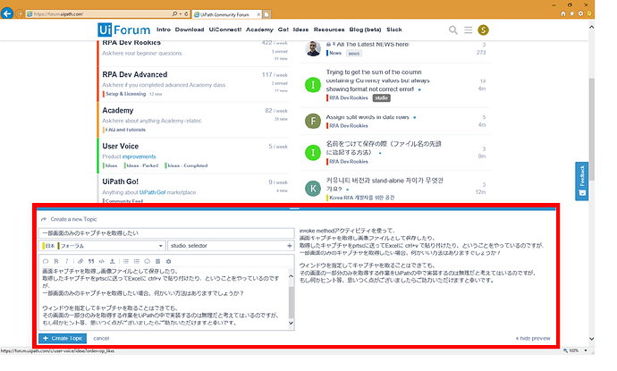Insert a blockquote from the editor toolbar
Screen dimensions: 617x371
coord(91,261)
